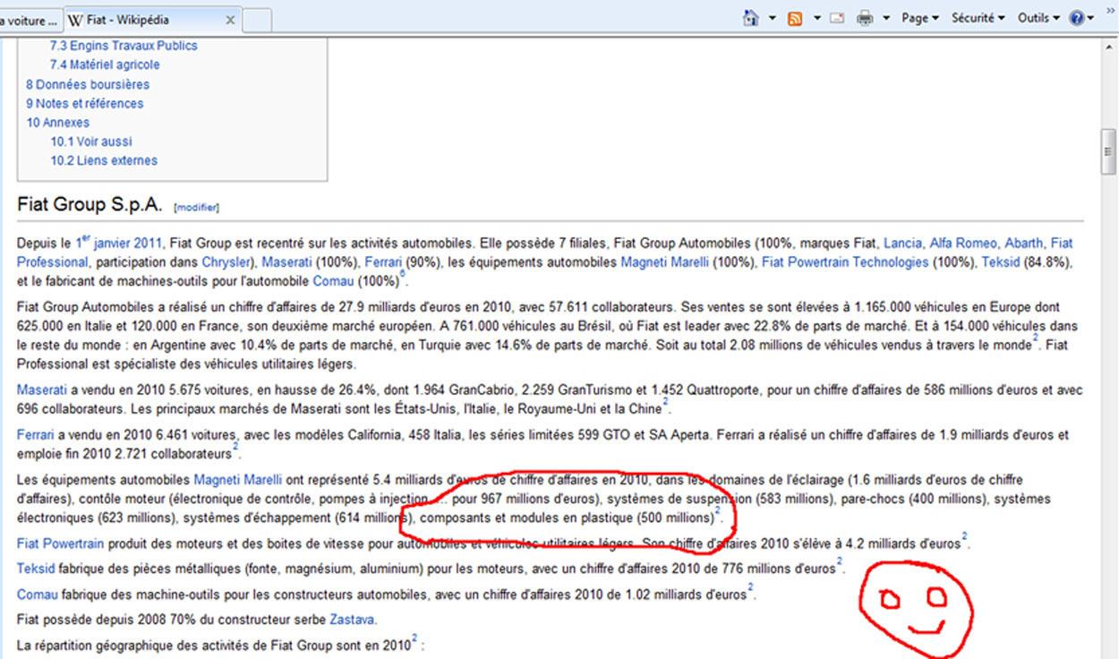Open the Home button dropdown arrow
Screen dimensions: 1119x659
click(773, 18)
